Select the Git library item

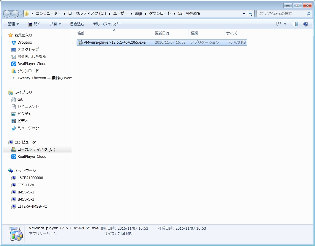(x=20, y=100)
